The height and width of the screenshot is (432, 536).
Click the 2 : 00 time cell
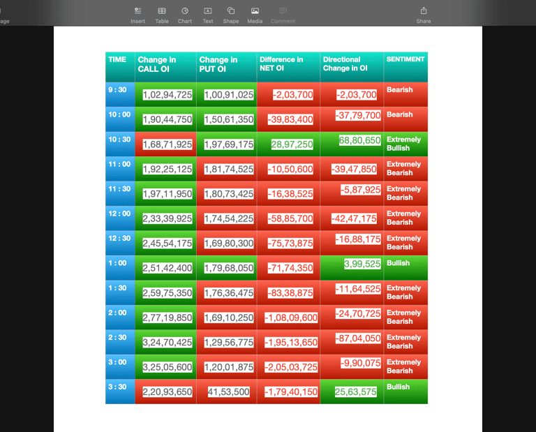120,317
